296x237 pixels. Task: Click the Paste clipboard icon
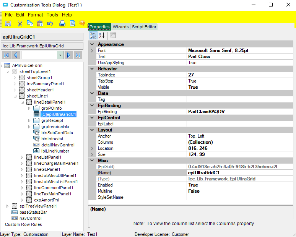click(x=40, y=24)
